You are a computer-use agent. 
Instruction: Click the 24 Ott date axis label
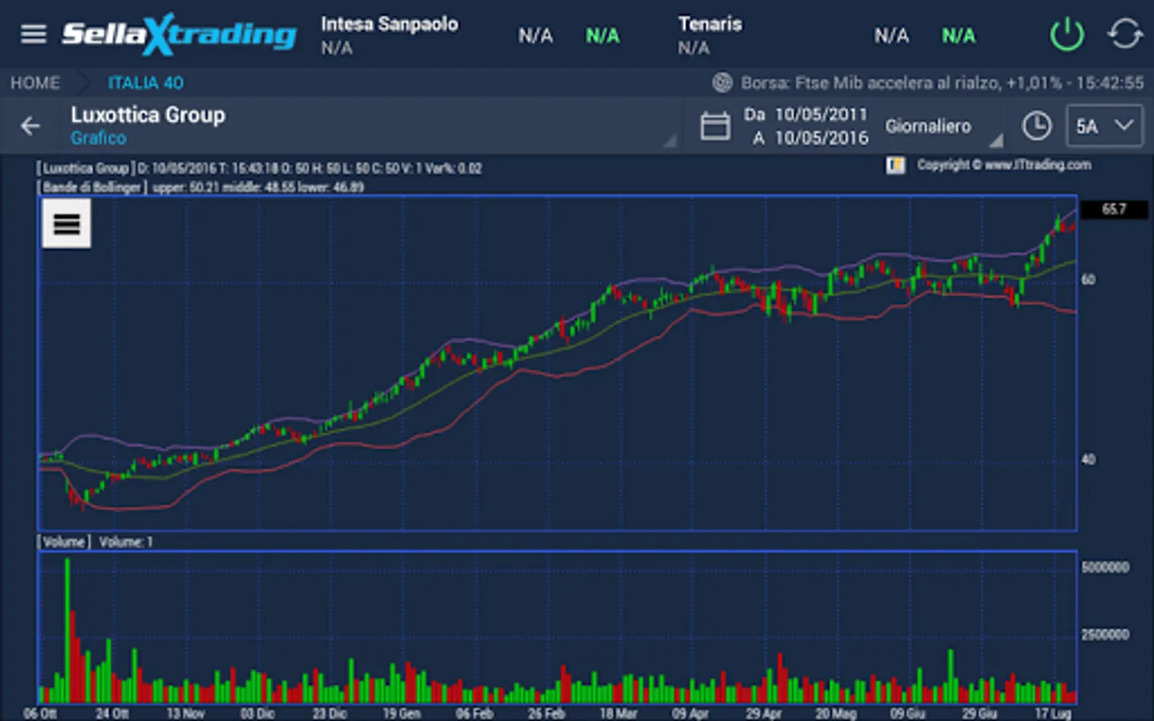click(x=112, y=713)
